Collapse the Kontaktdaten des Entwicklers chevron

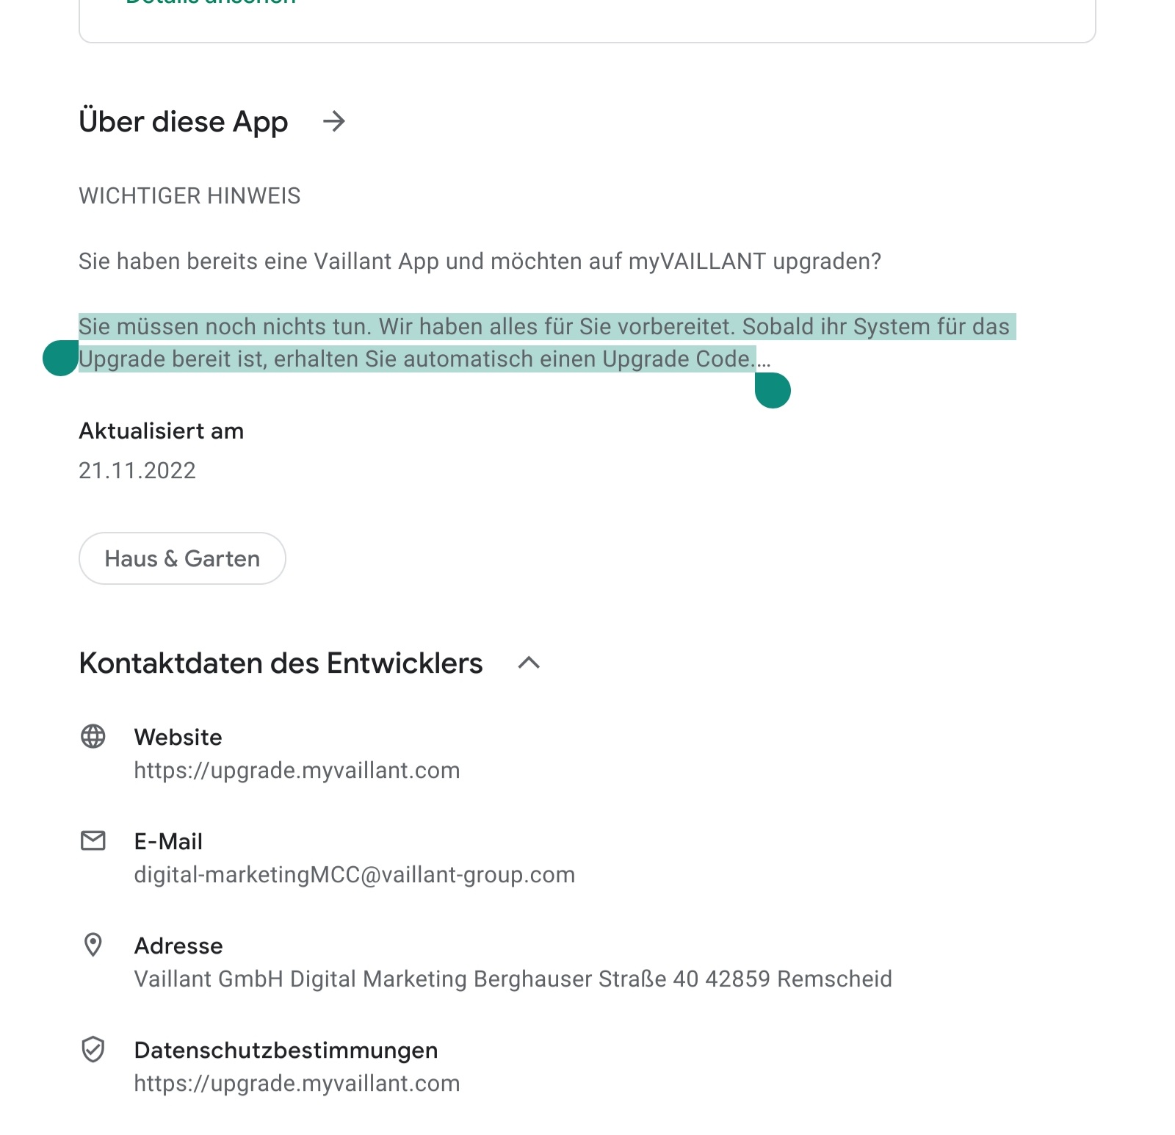[529, 663]
